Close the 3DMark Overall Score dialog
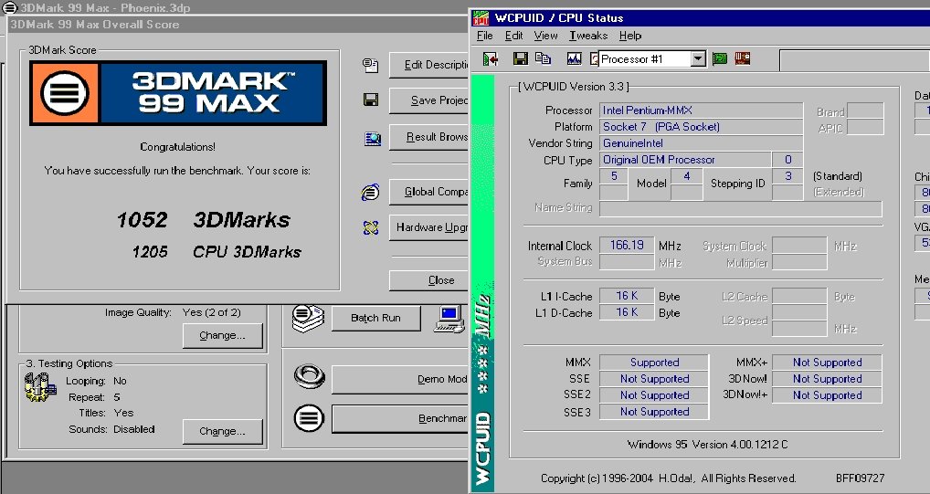The width and height of the screenshot is (930, 494). tap(428, 280)
